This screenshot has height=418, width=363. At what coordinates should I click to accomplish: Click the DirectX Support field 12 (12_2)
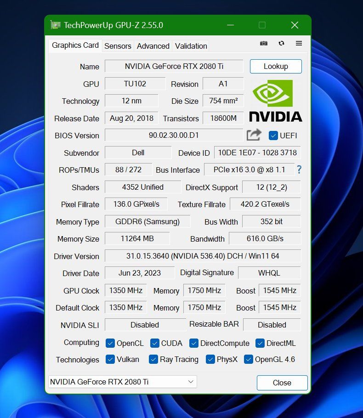(272, 187)
